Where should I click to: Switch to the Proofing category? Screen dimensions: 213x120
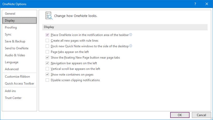pos(19,27)
